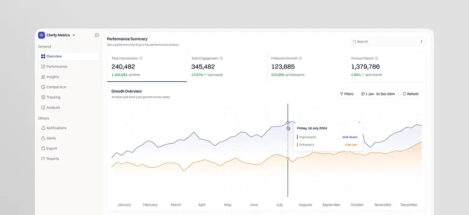Screen dimensions: 469x215
Task: Click the Insights people icon
Action: (43, 77)
